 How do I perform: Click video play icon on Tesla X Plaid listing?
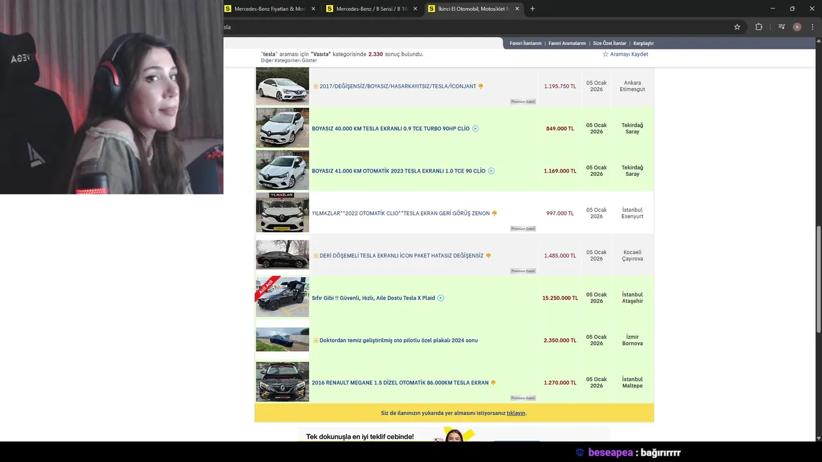441,298
